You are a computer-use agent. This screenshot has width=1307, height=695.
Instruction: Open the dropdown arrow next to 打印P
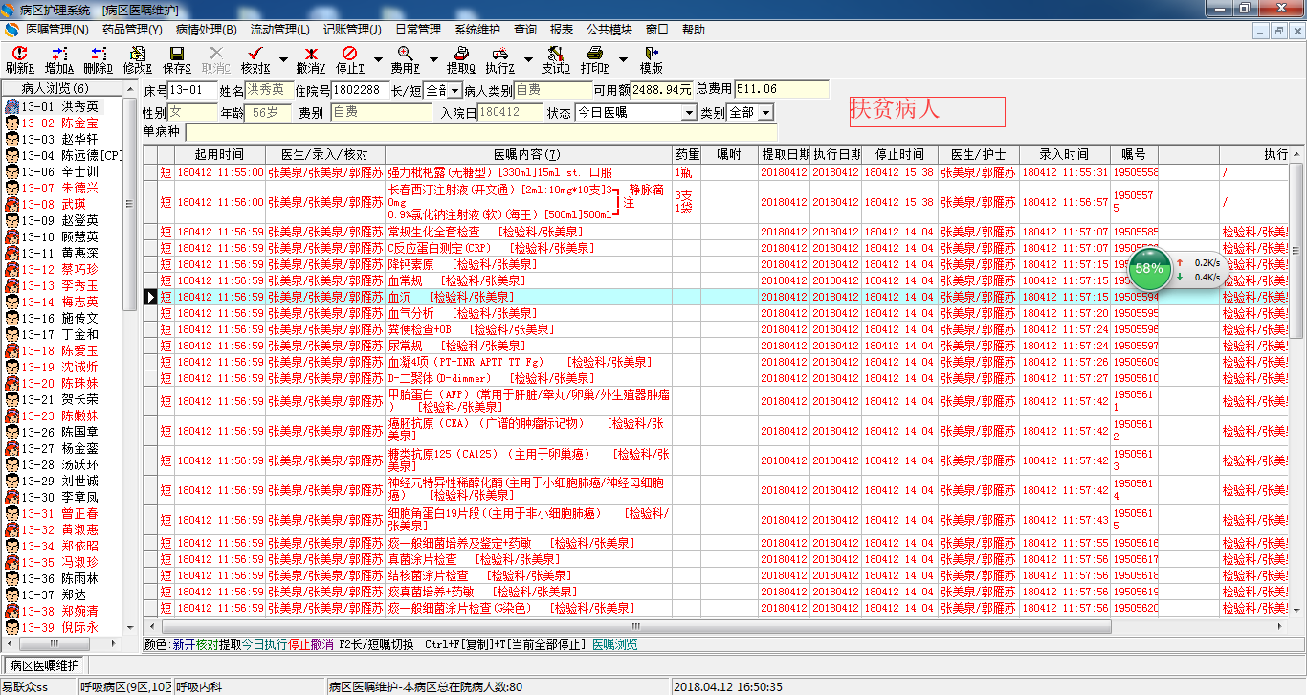click(x=623, y=59)
